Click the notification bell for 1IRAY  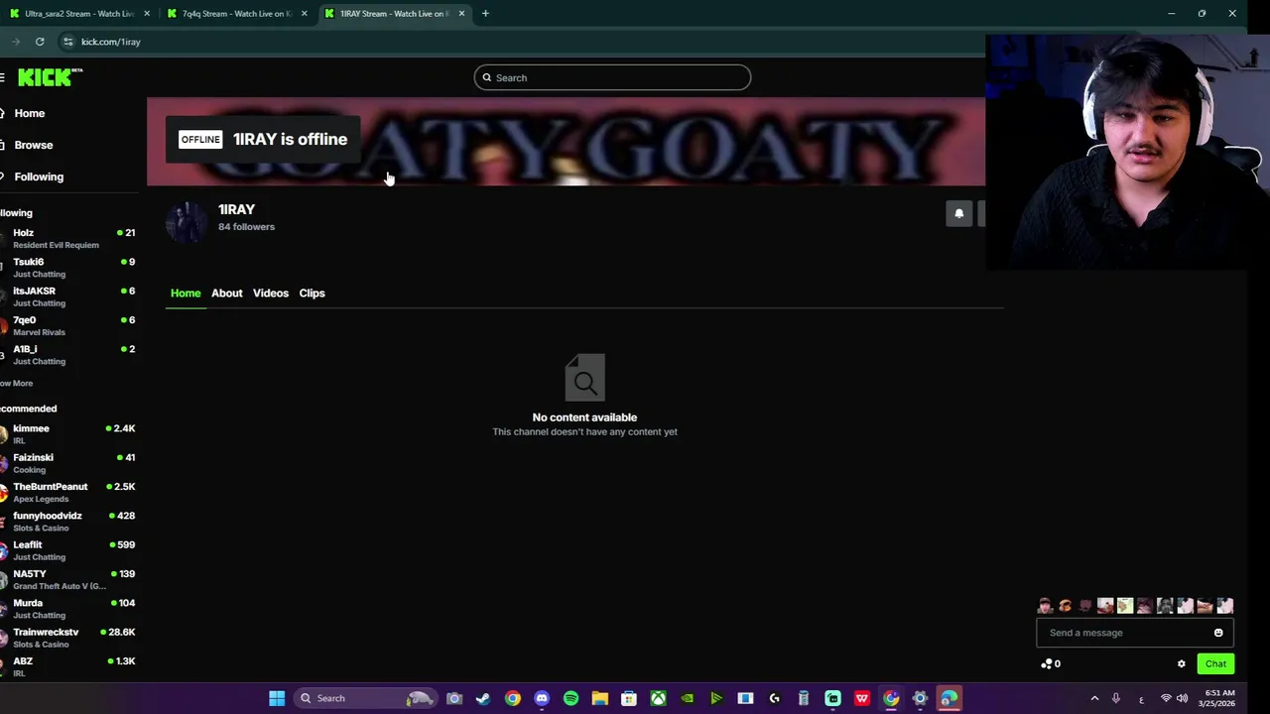pyautogui.click(x=958, y=213)
